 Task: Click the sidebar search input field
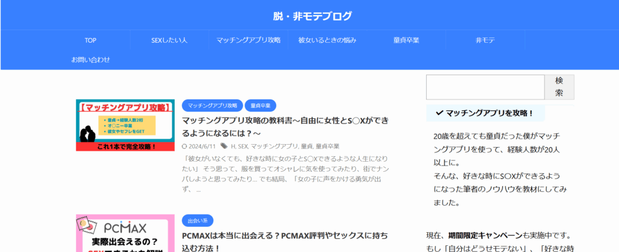pos(485,87)
